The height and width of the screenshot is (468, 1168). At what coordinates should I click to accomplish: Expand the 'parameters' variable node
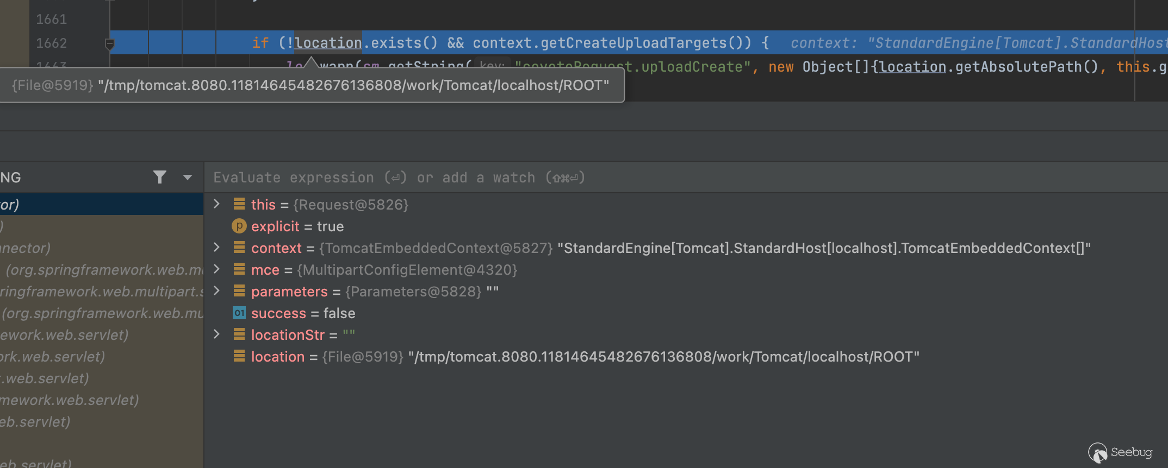(216, 291)
